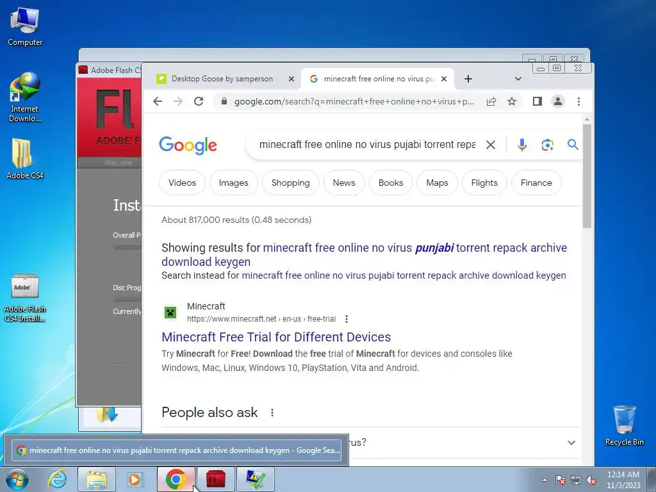The height and width of the screenshot is (492, 656).
Task: Click inside the Google search input field
Action: 367,145
